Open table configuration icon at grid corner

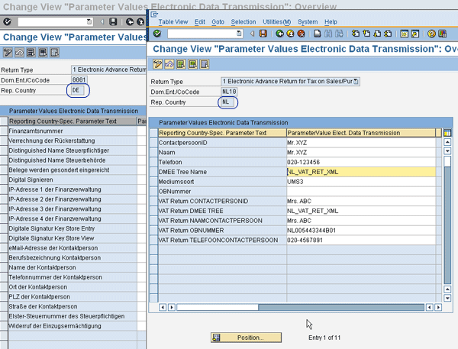447,132
